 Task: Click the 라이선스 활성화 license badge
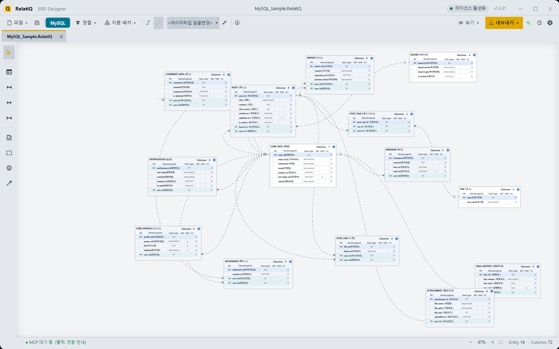click(x=467, y=8)
